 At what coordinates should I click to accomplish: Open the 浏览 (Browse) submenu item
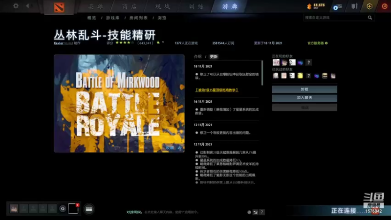click(x=162, y=18)
